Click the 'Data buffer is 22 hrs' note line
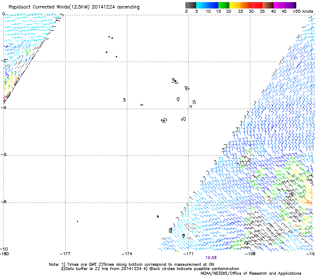This screenshot has width=315, height=276. pos(150,269)
